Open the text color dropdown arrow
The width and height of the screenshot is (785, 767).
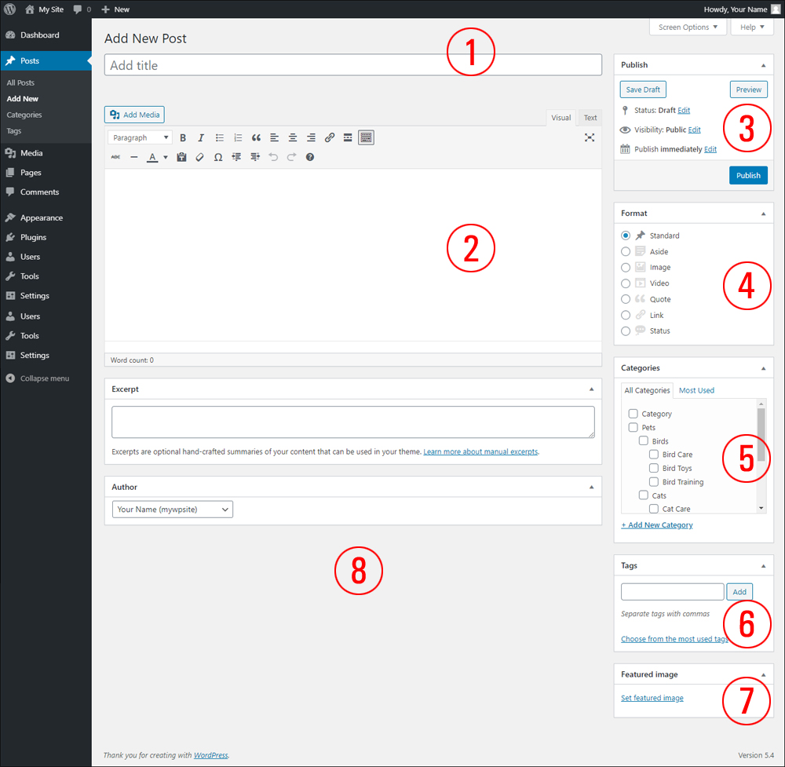(x=165, y=157)
